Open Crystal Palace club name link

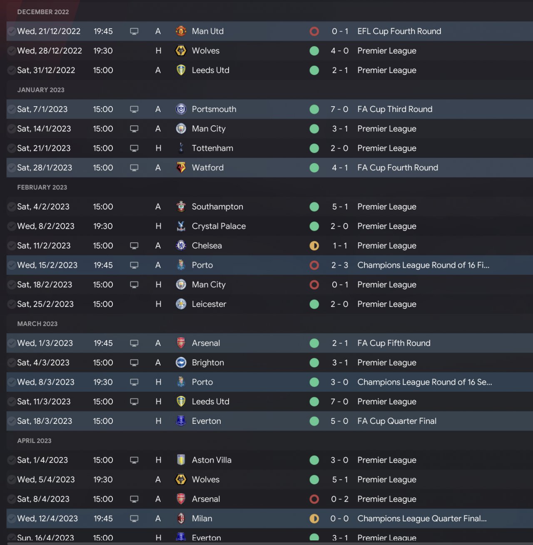click(219, 226)
